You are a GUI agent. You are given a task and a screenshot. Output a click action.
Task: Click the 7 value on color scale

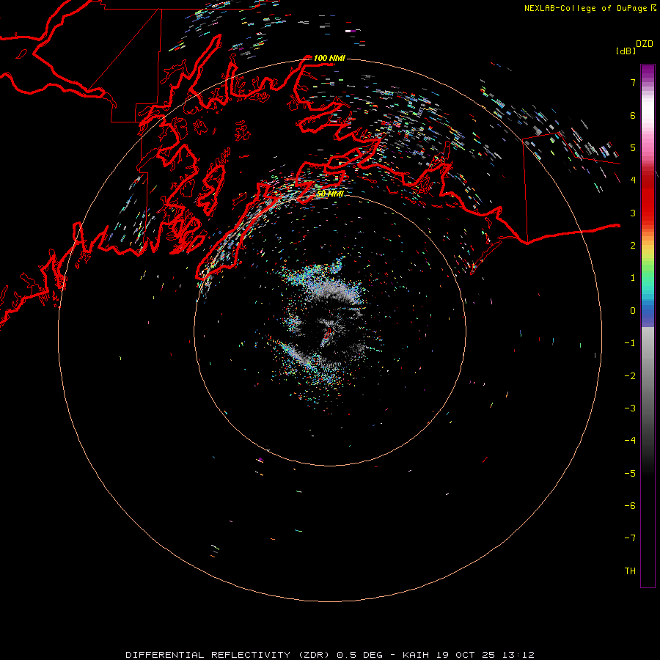(633, 82)
